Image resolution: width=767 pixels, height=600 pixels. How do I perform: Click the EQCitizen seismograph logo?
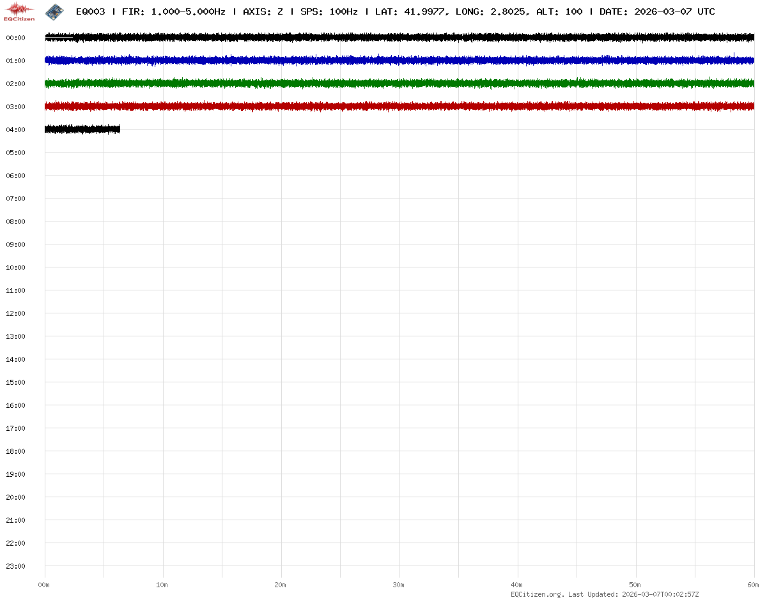[19, 11]
